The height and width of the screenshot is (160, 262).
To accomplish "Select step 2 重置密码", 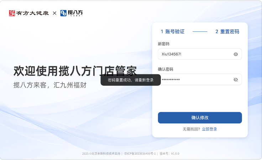I will (x=227, y=31).
